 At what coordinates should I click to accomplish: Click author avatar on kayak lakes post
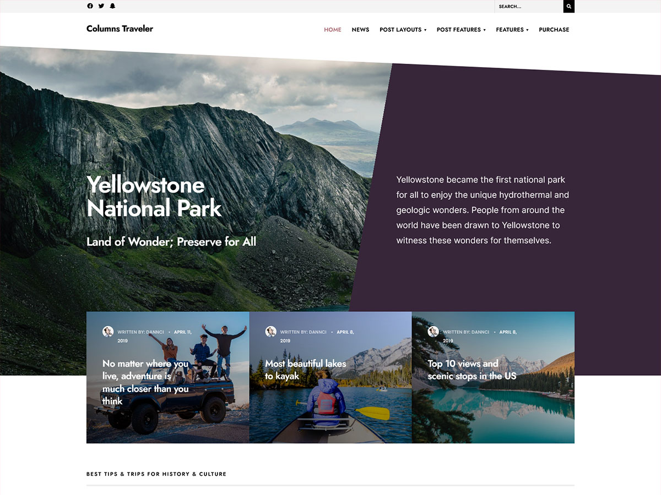(270, 332)
